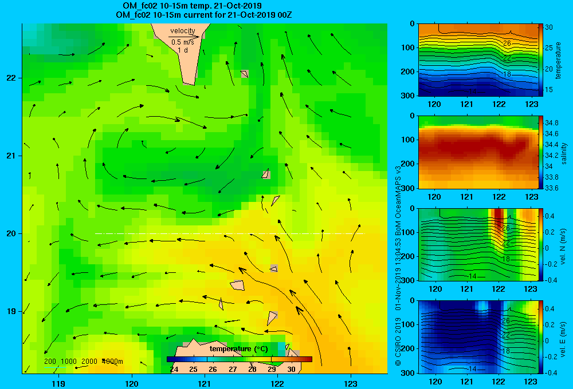Click the temperature (°C) colorbar on the main map
This screenshot has height=389, width=573.
click(x=240, y=359)
